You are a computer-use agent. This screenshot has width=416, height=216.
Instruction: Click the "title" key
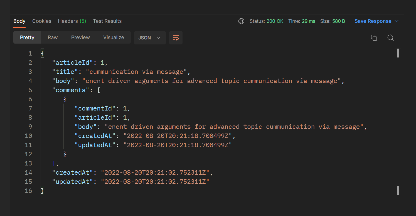click(65, 72)
